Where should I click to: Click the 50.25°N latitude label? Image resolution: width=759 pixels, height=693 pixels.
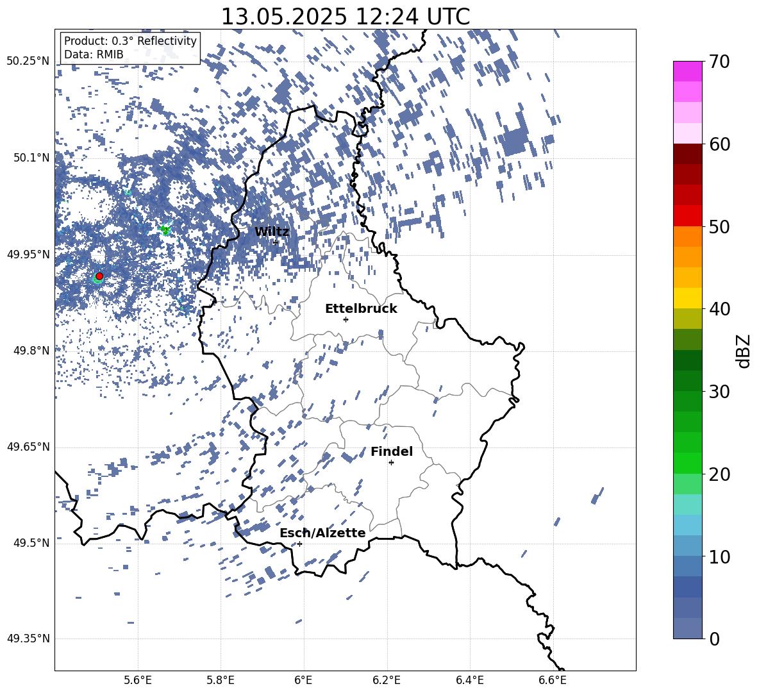pos(28,62)
